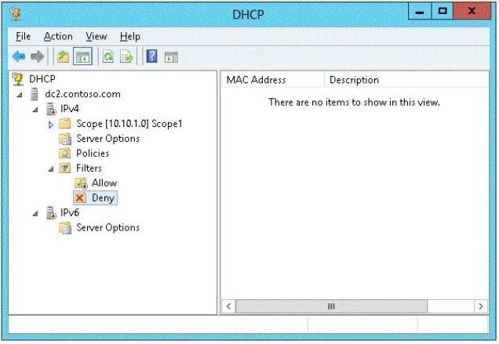Expand the Scope [10.10.1.0] Scope1 node
This screenshot has height=344, width=499.
pyautogui.click(x=51, y=125)
